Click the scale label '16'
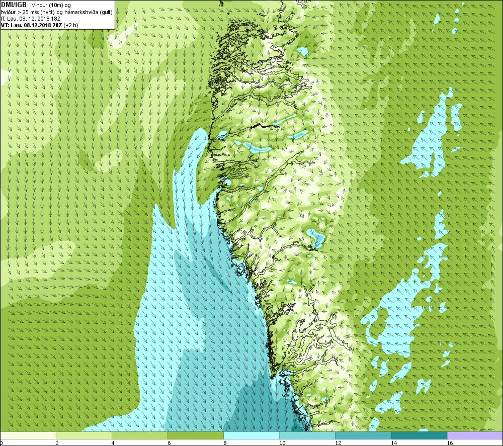Viewport: 503px width, 446px height. [450, 443]
